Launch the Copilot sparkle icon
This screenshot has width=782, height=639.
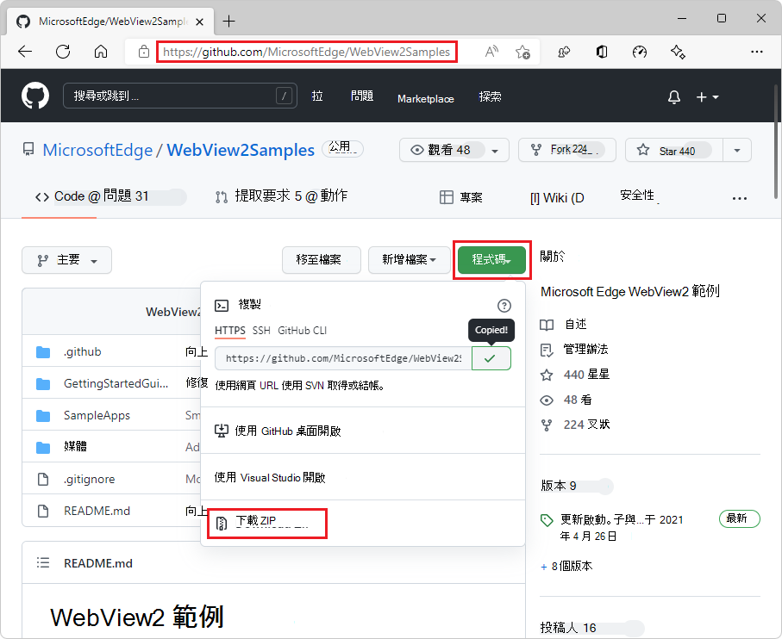point(678,52)
